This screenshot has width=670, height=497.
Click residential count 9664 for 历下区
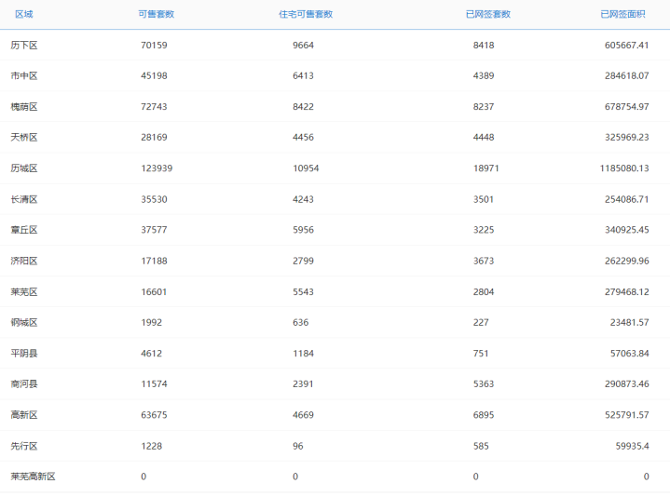(304, 46)
